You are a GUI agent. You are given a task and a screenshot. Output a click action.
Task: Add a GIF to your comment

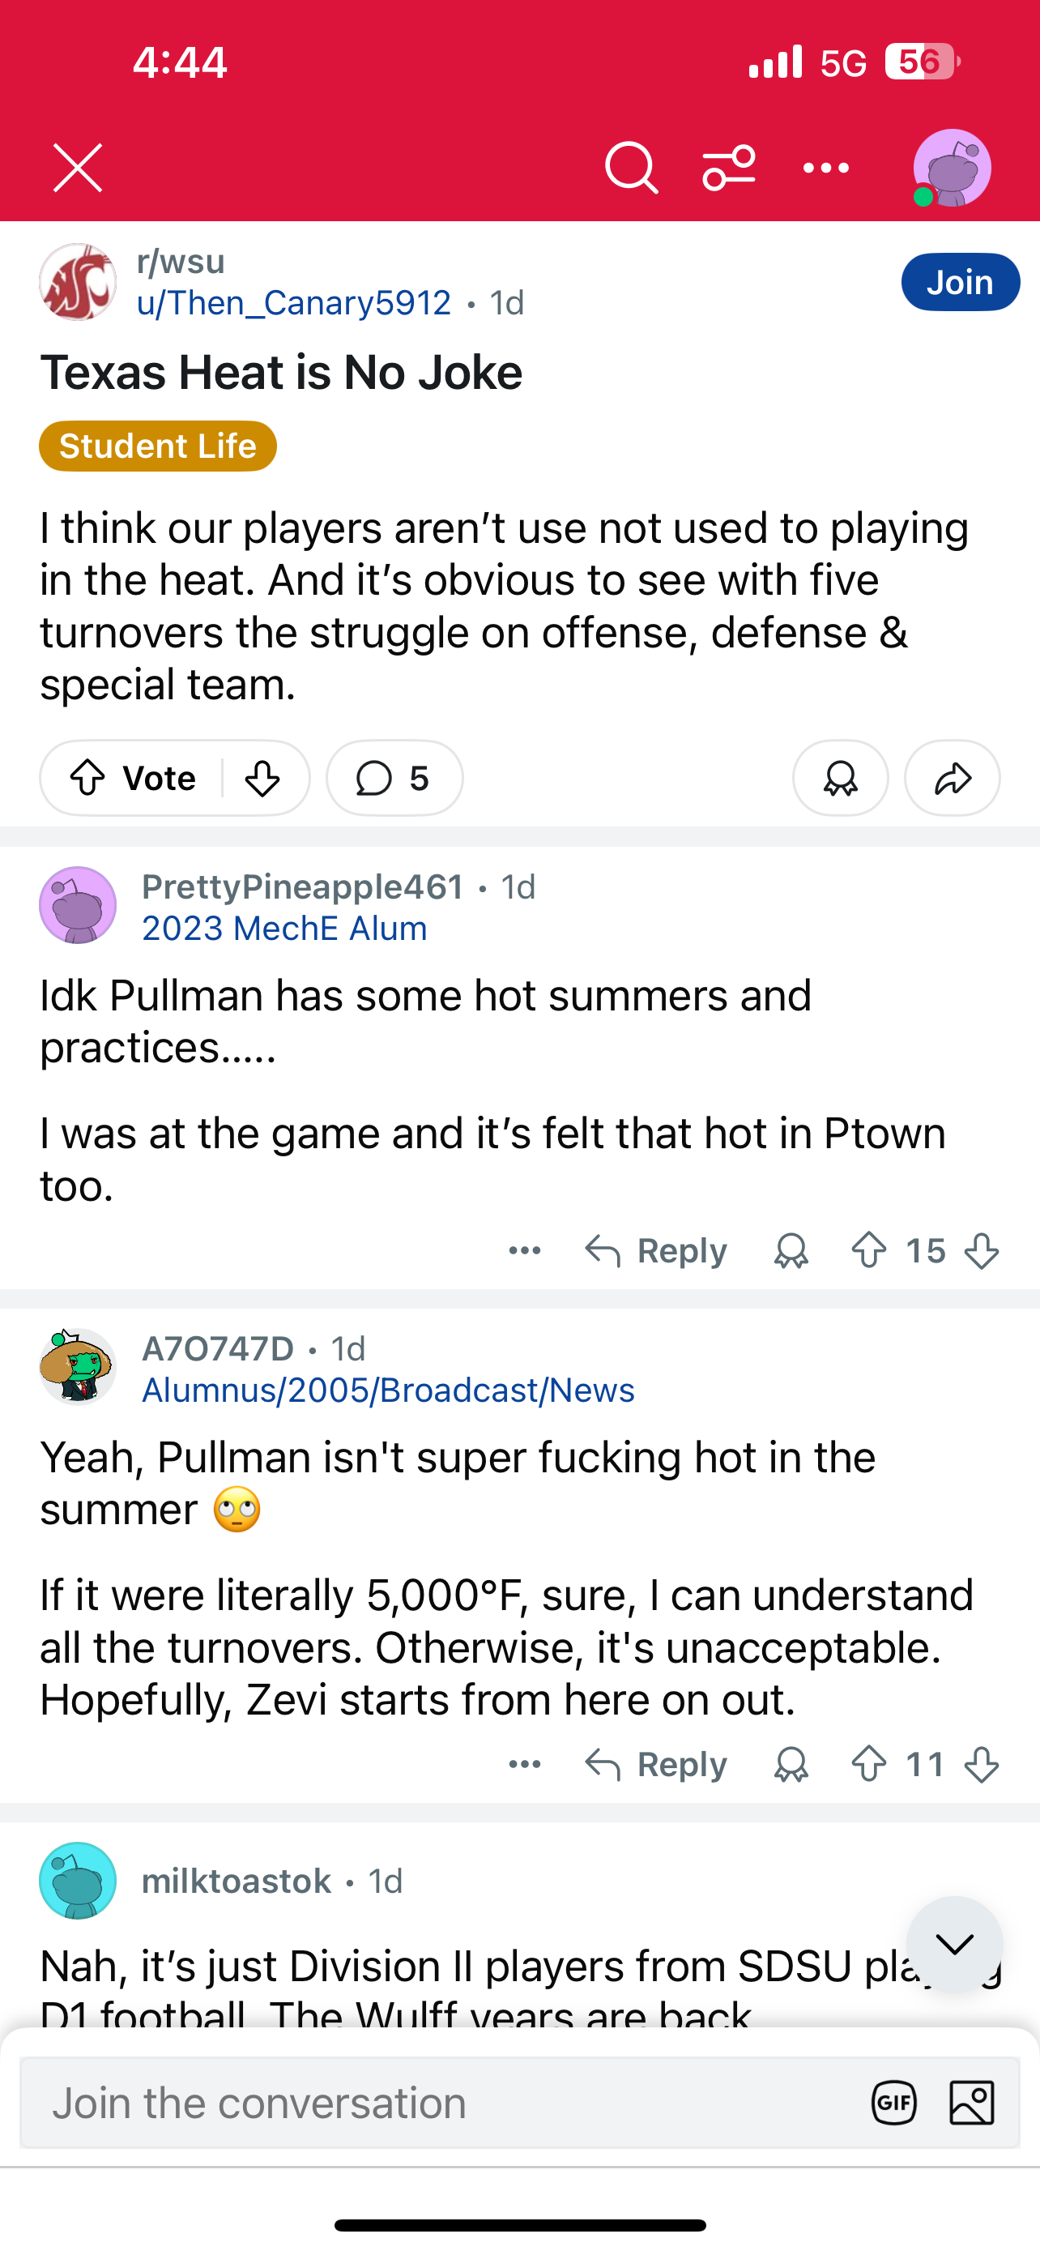point(894,2103)
